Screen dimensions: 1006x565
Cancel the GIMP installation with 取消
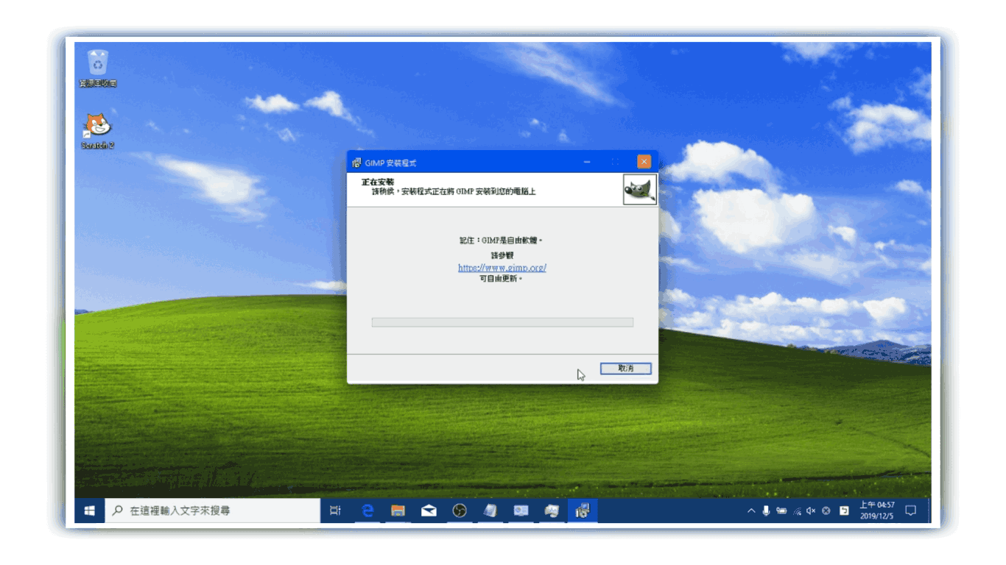625,369
